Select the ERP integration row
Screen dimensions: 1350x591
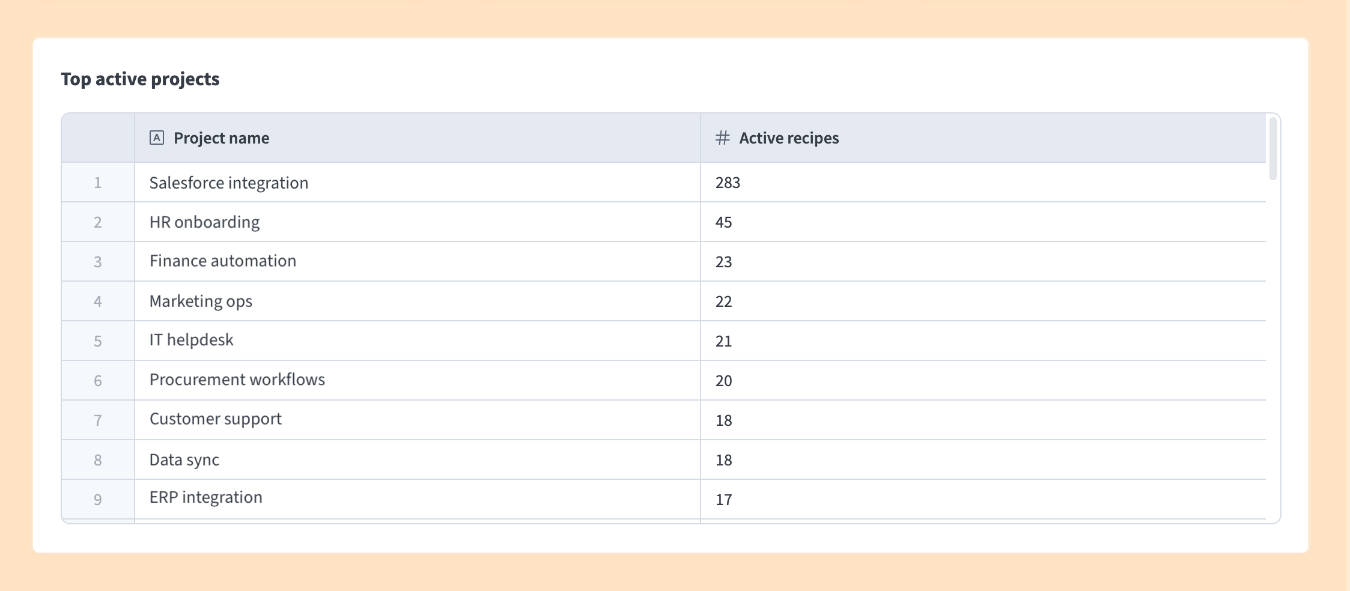[205, 497]
